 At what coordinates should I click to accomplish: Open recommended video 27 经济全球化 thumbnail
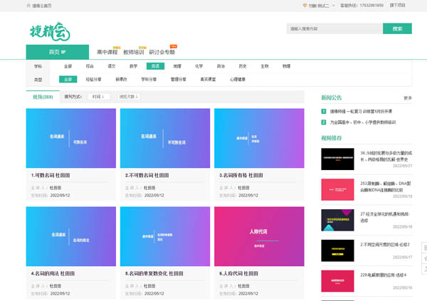(338, 219)
